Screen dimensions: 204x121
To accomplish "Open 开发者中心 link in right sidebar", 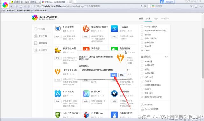I will click(149, 104).
